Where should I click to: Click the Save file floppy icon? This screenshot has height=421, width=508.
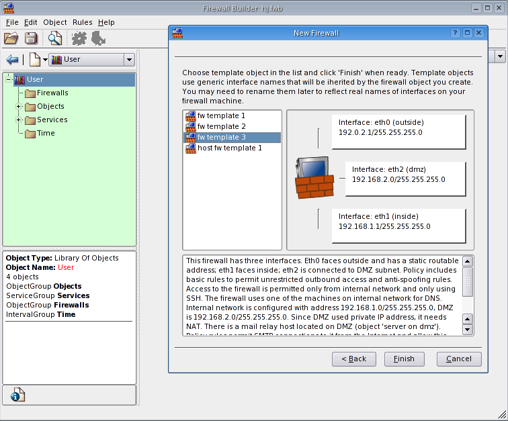[x=31, y=38]
